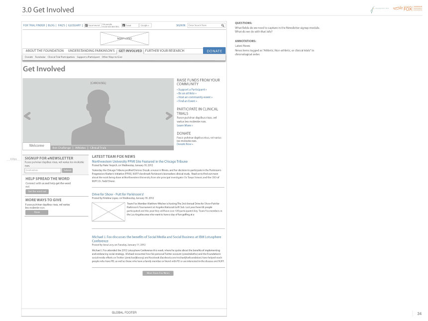
Task: Click More Team Fox News button
Action: 158,273
